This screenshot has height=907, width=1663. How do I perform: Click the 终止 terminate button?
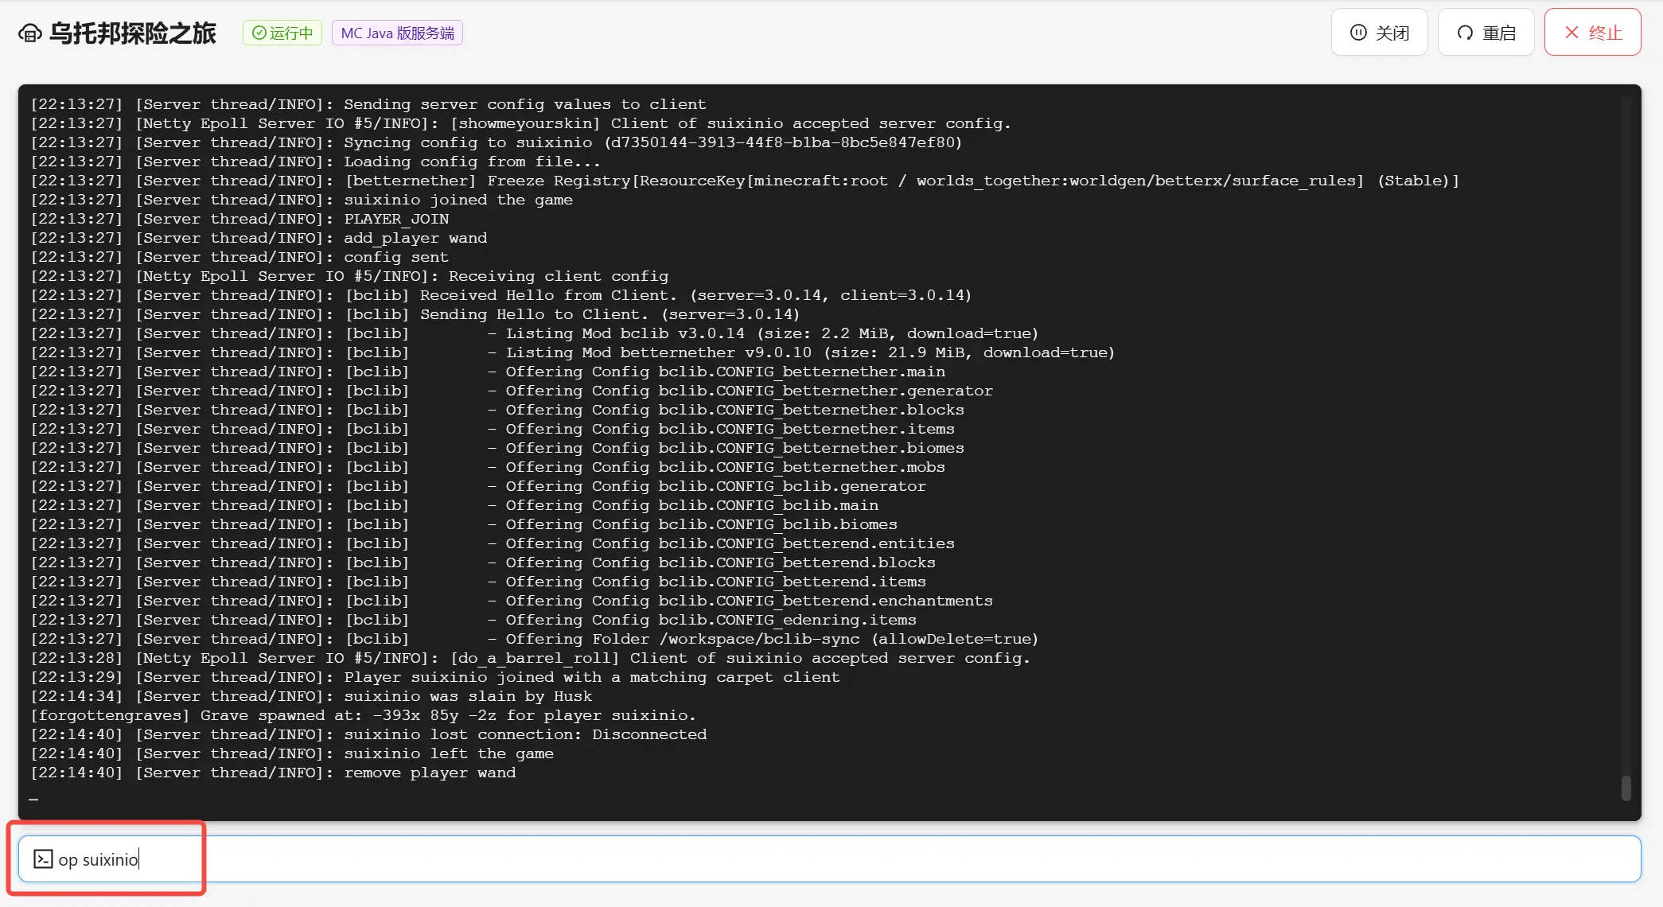(1592, 33)
